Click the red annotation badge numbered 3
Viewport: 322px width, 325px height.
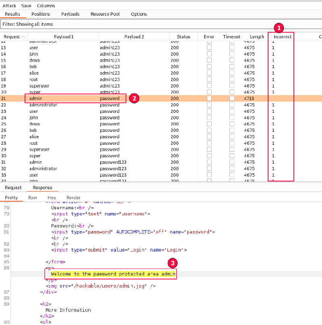(x=173, y=264)
